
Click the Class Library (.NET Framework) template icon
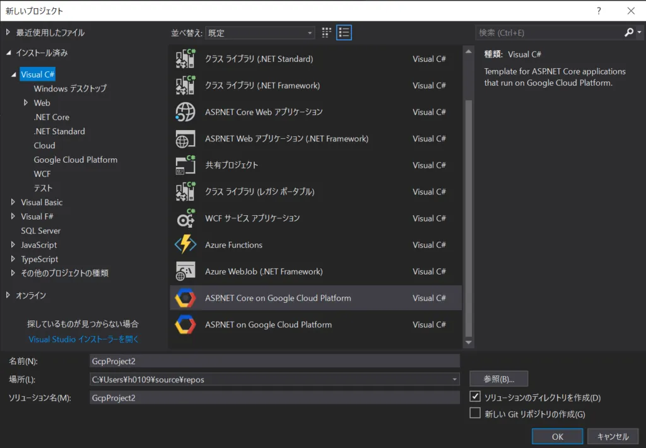pyautogui.click(x=185, y=85)
